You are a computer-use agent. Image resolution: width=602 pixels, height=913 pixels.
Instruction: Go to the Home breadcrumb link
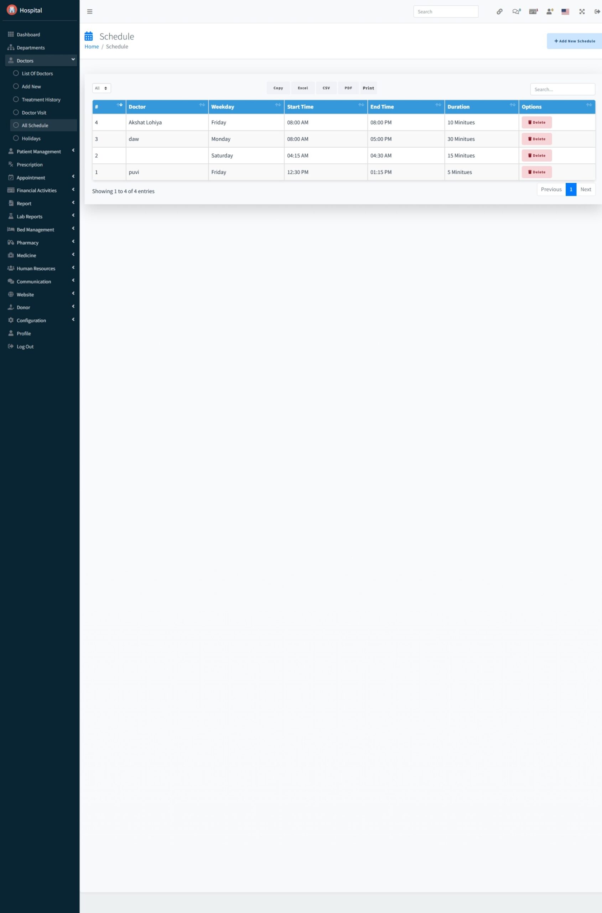92,46
